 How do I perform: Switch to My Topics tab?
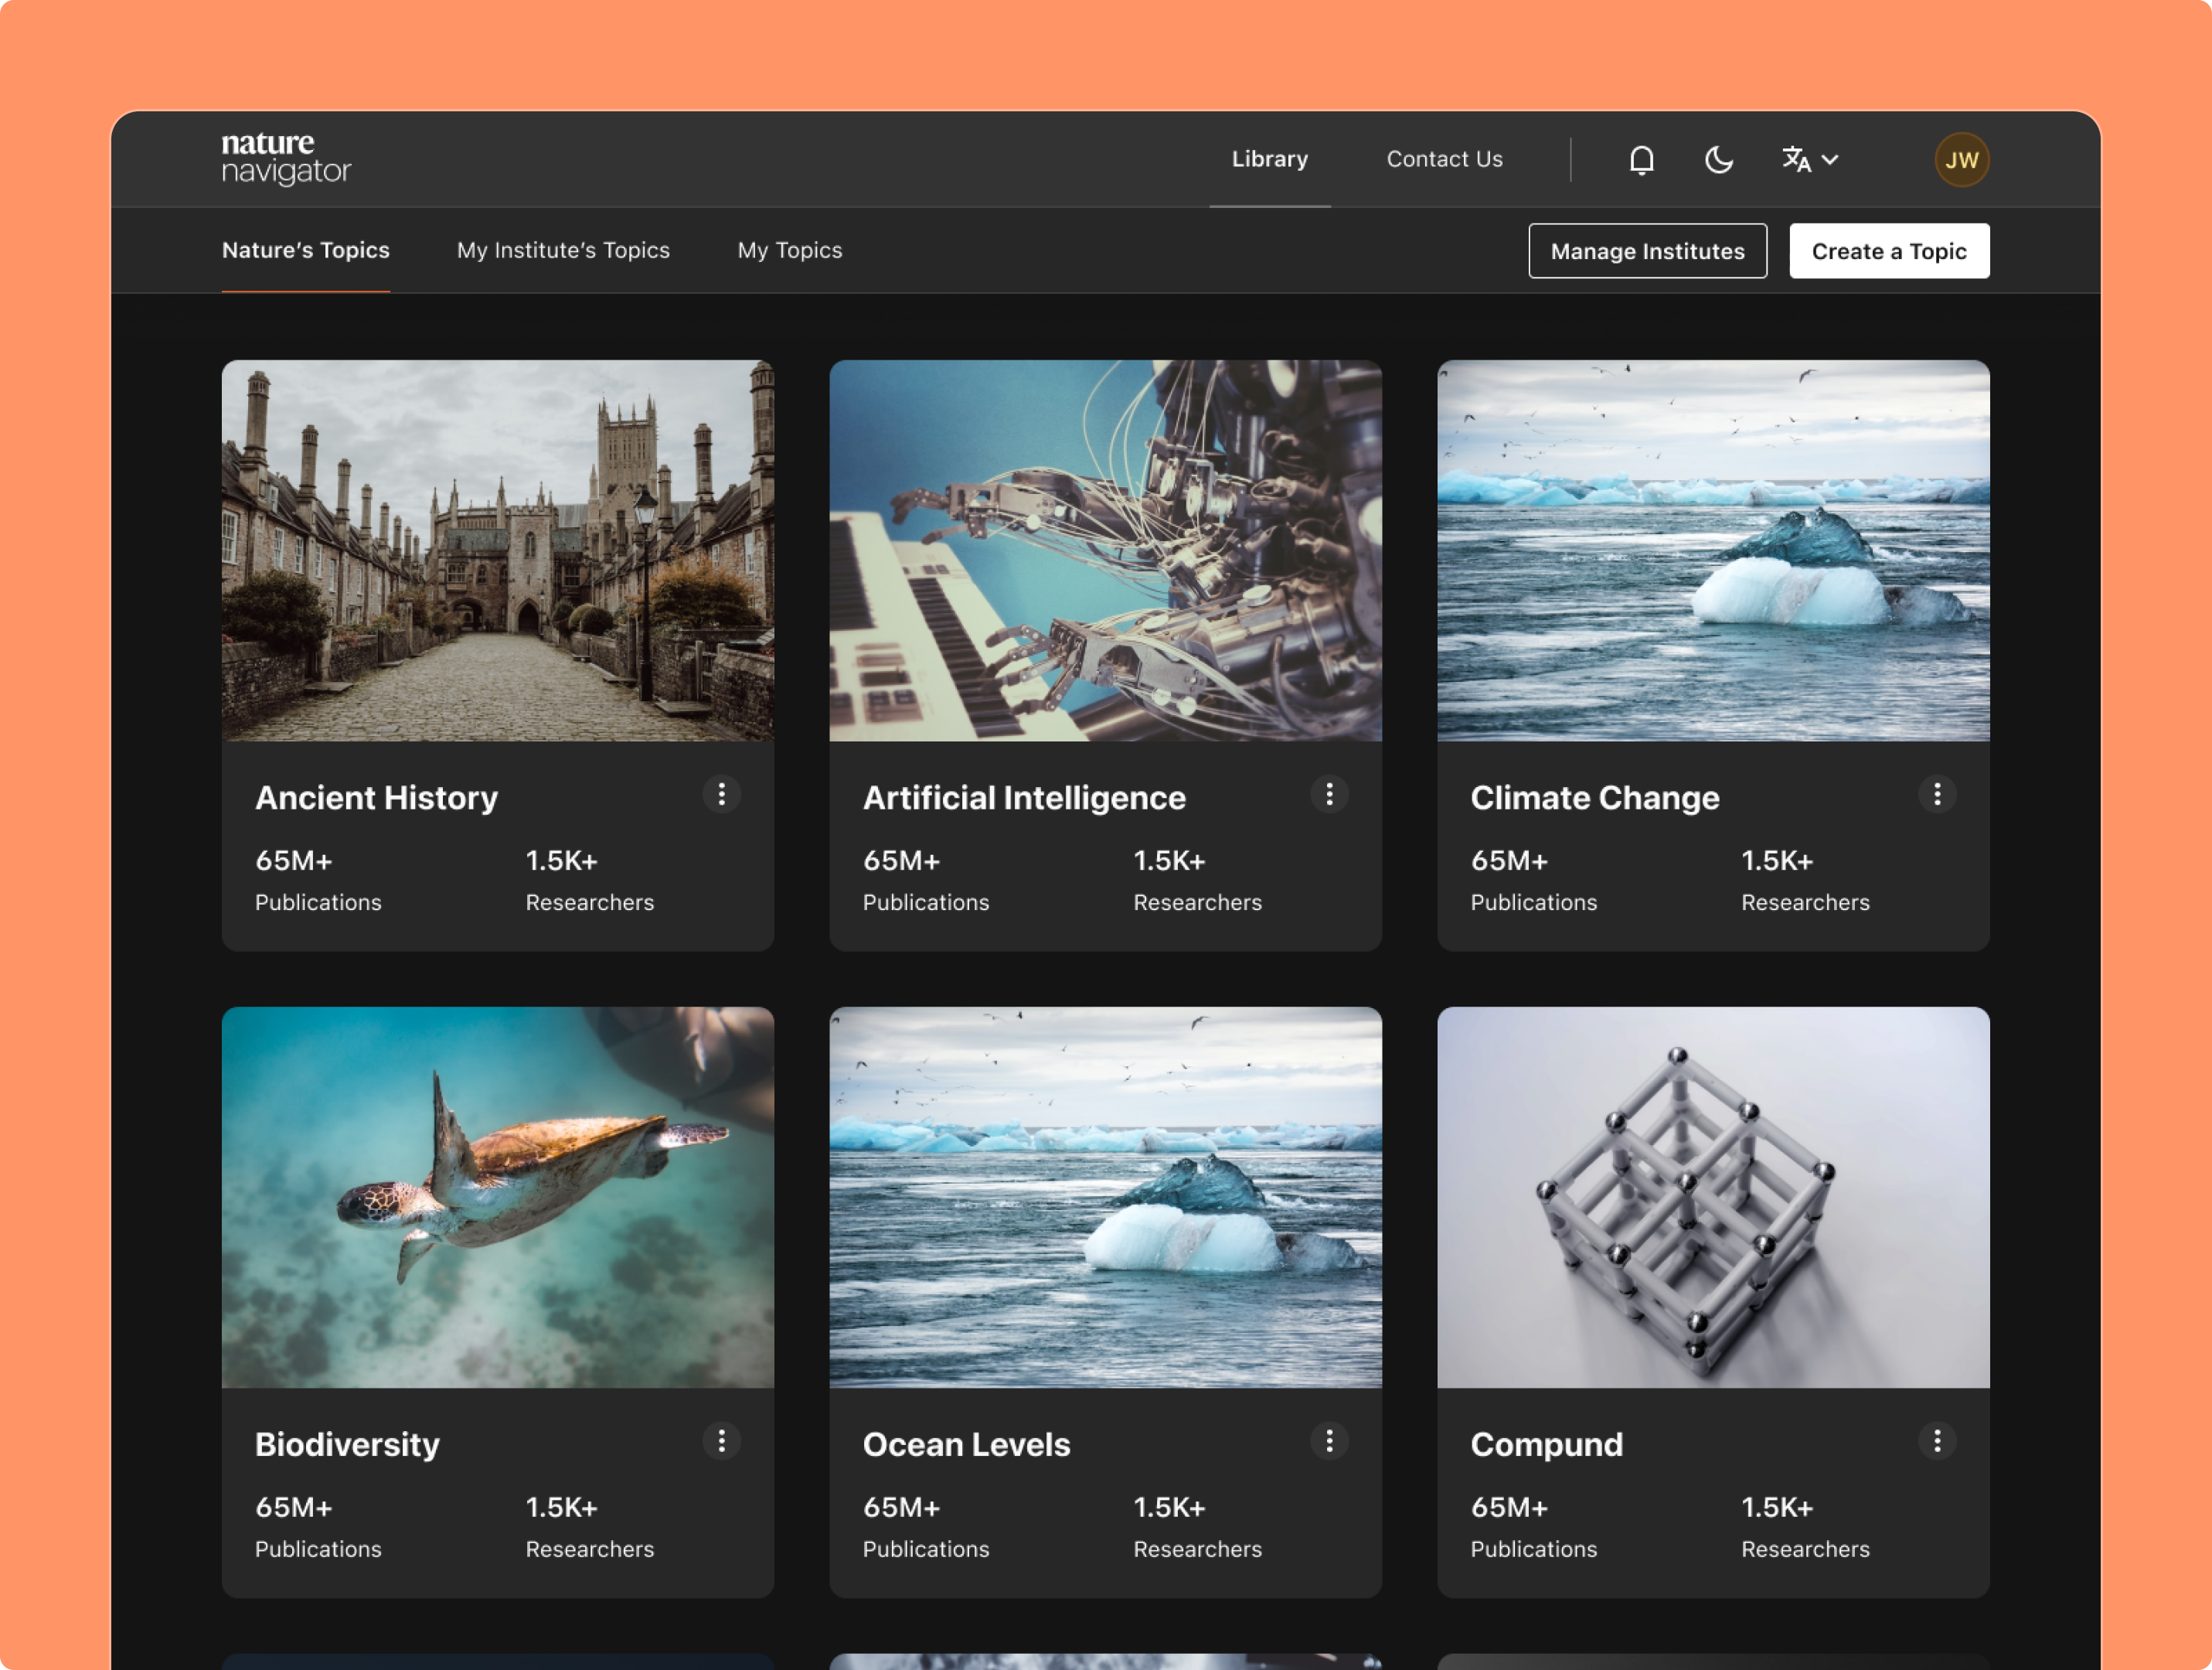(x=789, y=250)
